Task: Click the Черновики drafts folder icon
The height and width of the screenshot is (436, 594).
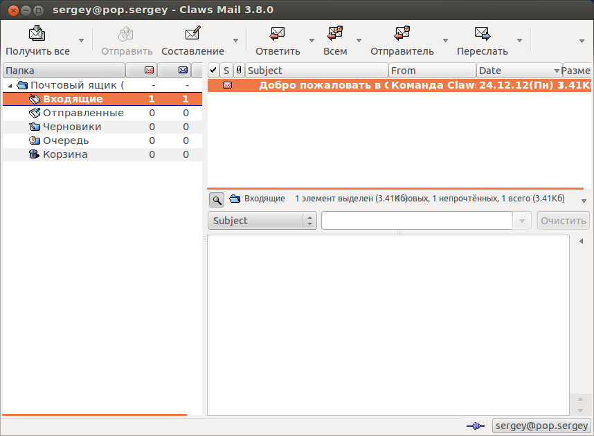Action: pos(35,127)
